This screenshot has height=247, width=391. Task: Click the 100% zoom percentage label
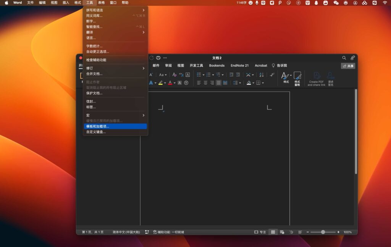pyautogui.click(x=347, y=232)
